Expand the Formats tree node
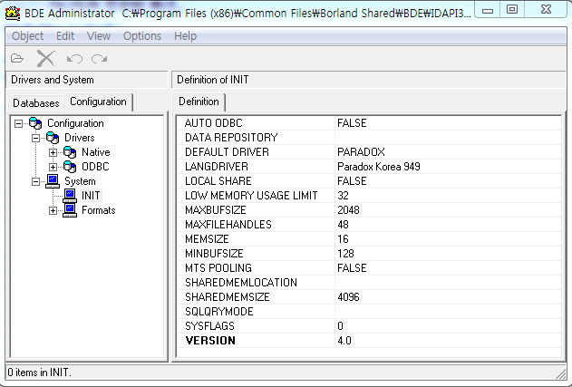Viewport: 572px width, 387px height. point(53,210)
